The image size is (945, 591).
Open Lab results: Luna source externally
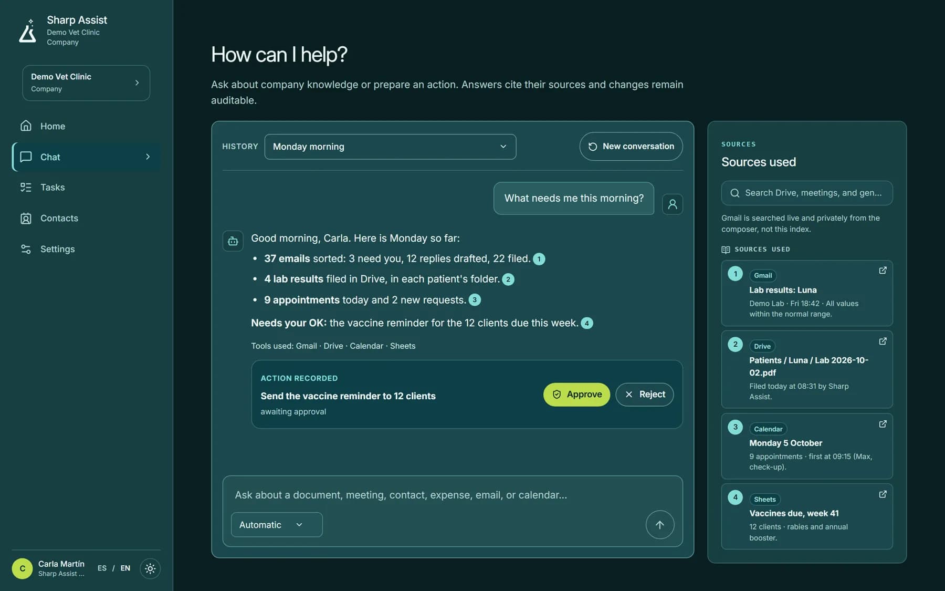pos(883,270)
